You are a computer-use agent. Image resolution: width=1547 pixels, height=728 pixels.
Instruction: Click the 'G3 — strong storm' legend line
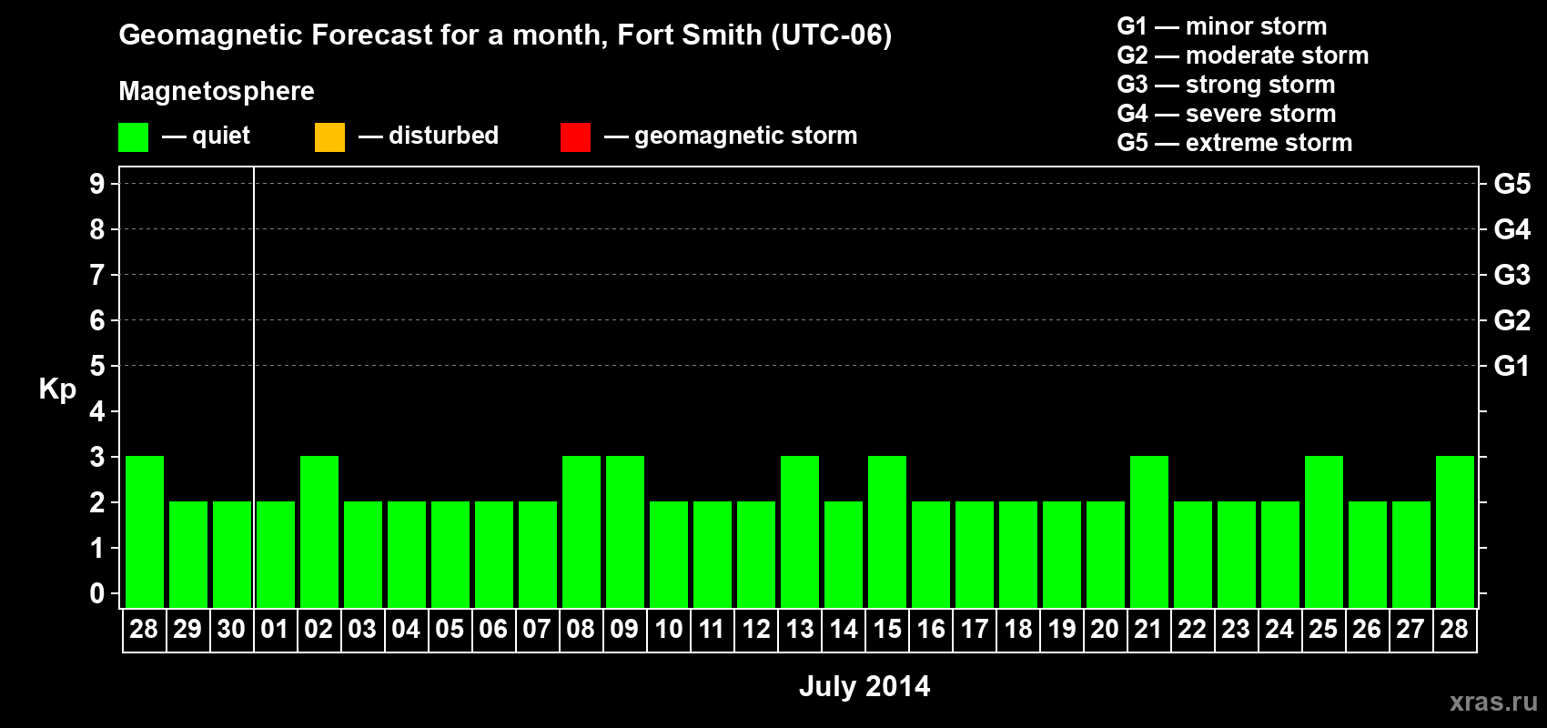click(1226, 85)
